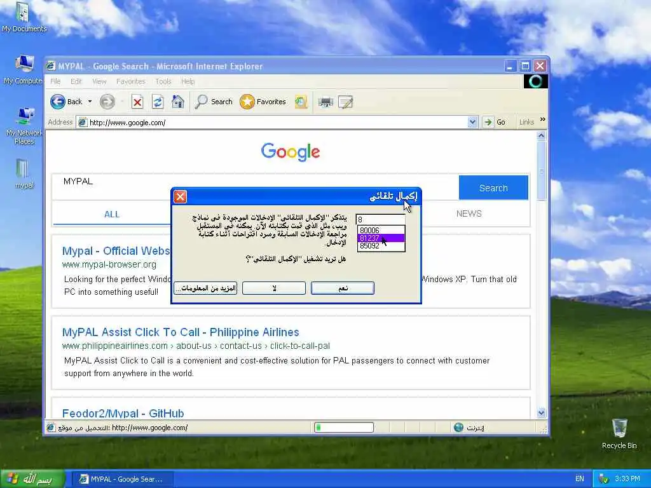Click the scrollbar up arrow
The width and height of the screenshot is (651, 488).
[541, 135]
